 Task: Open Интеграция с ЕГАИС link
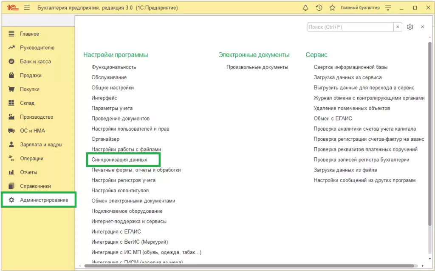pos(116,231)
